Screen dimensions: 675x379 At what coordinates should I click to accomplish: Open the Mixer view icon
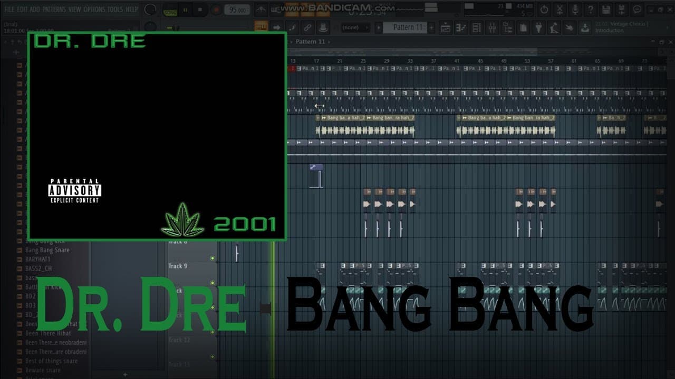pyautogui.click(x=492, y=27)
